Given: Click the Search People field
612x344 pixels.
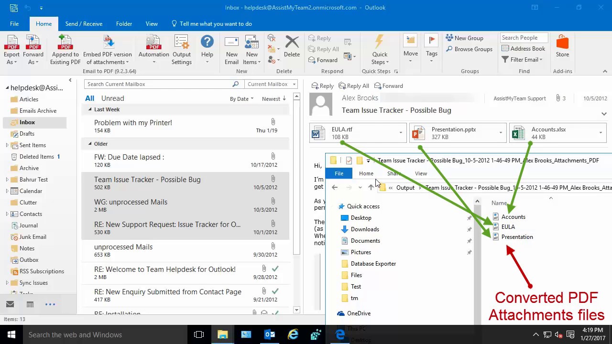Looking at the screenshot, I should (525, 38).
